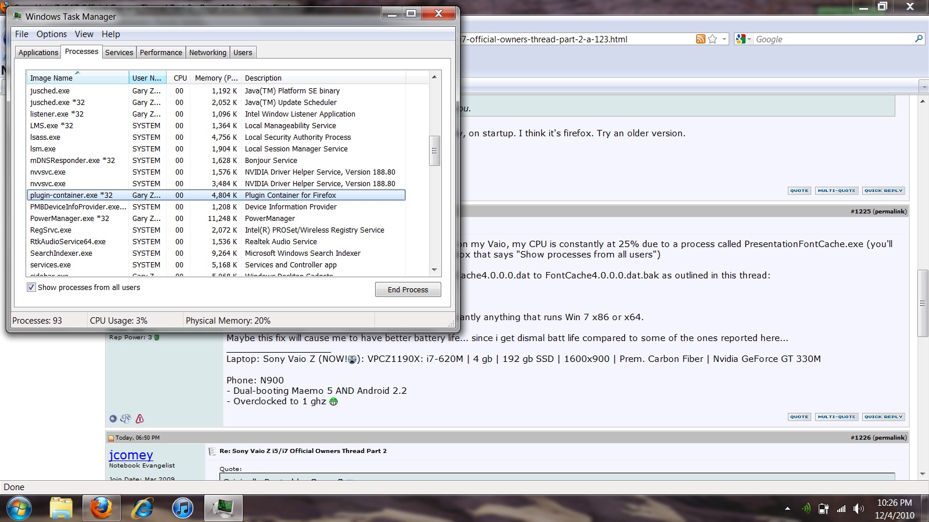Switch to the Performance tab
The height and width of the screenshot is (522, 929).
pyautogui.click(x=161, y=52)
